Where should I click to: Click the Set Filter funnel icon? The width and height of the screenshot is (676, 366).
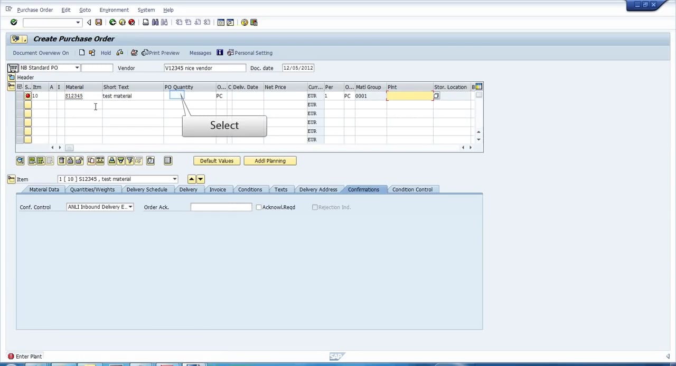point(129,161)
